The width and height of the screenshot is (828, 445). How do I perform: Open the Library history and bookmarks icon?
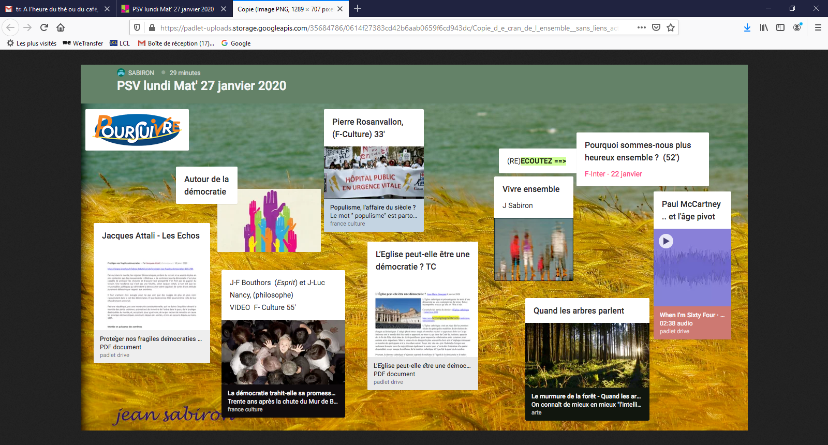[x=764, y=27]
